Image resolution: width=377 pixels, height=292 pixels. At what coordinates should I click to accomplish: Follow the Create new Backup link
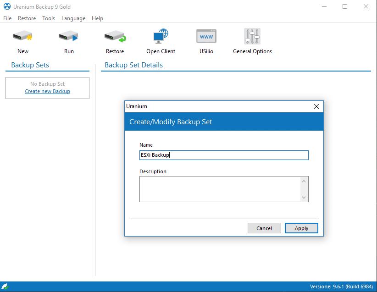point(47,91)
